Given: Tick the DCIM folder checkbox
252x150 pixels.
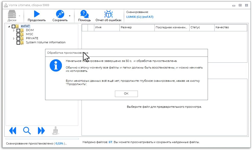Looking at the screenshot, I should tap(18, 30).
